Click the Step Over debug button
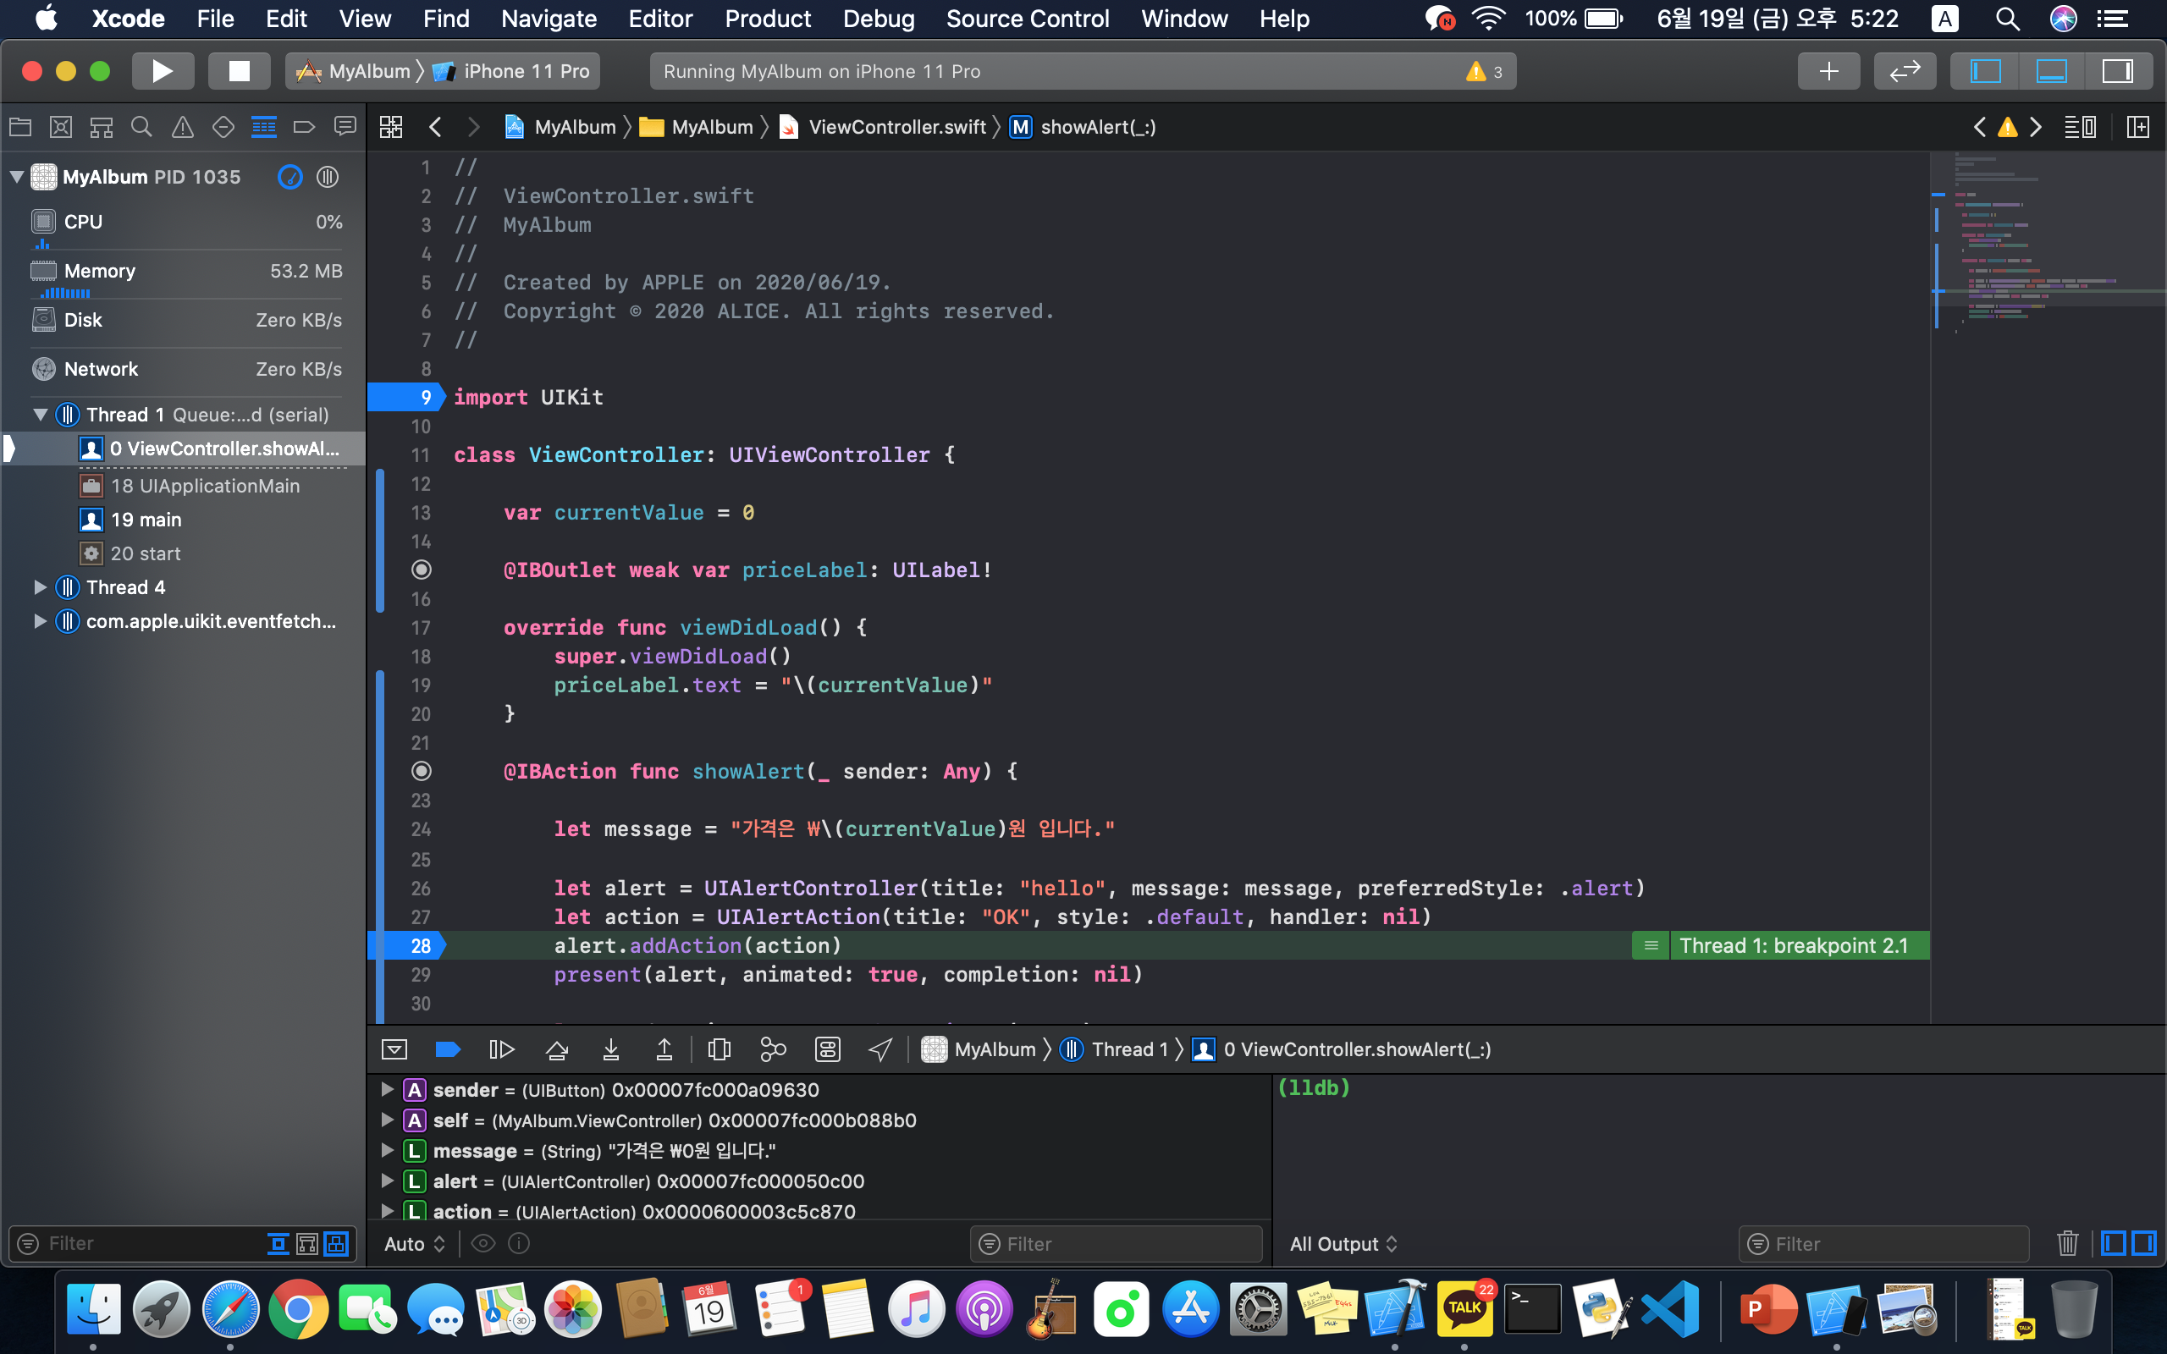Image resolution: width=2167 pixels, height=1354 pixels. point(556,1049)
